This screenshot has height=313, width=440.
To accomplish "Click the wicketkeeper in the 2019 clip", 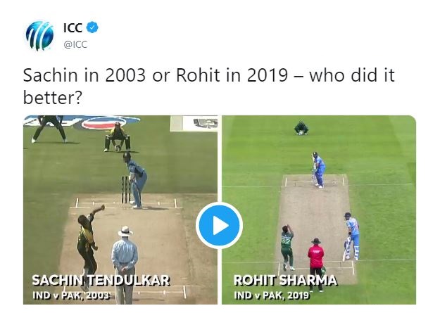I will [x=301, y=127].
